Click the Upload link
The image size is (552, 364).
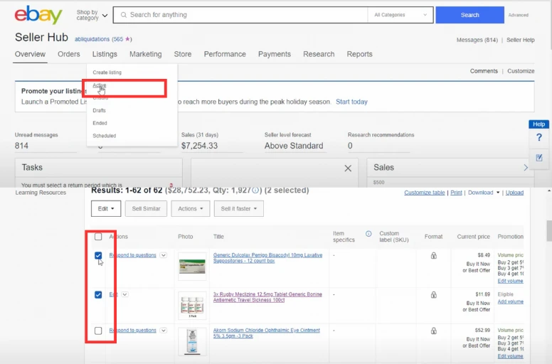[x=514, y=193]
